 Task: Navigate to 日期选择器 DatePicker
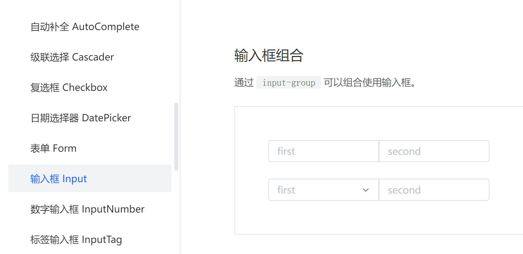(81, 118)
